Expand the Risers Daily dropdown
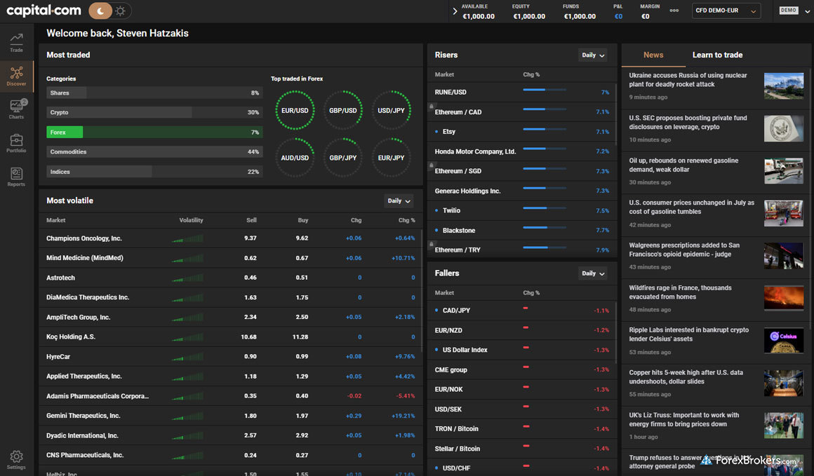 pos(592,55)
